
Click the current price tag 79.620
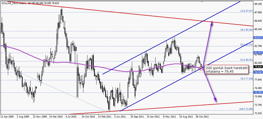tap(258, 67)
